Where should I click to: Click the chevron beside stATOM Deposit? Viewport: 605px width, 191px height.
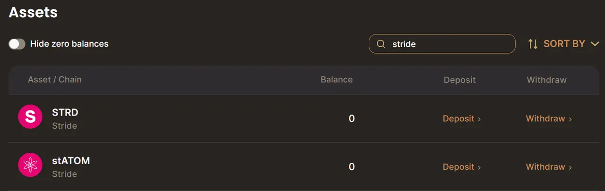479,167
